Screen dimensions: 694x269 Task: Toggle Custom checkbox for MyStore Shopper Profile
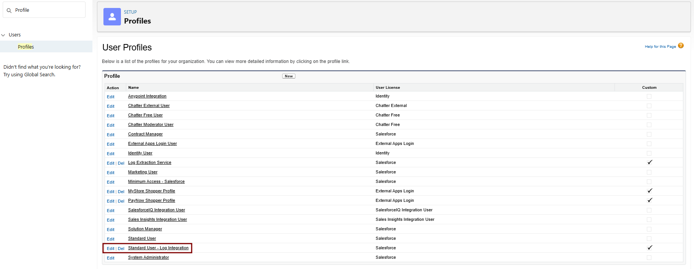(649, 191)
